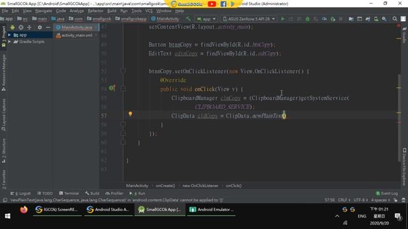Screen dimensions: 408x229
Task: Switch to Android Emulator taskbar window
Action: 211,209
